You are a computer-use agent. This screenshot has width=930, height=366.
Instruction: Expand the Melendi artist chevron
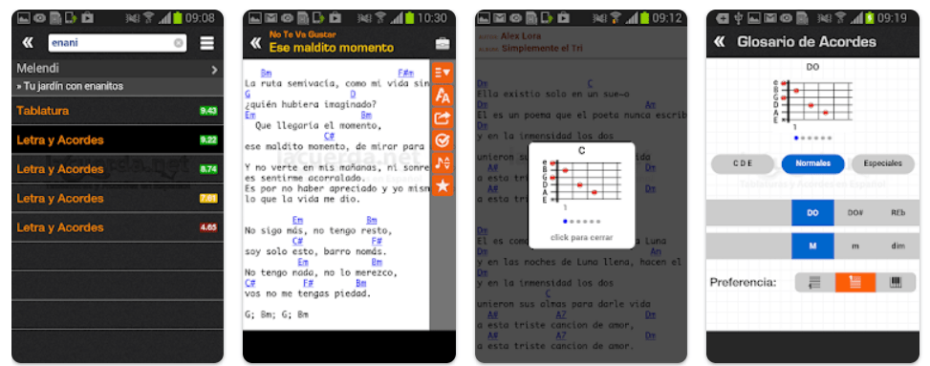pos(214,70)
